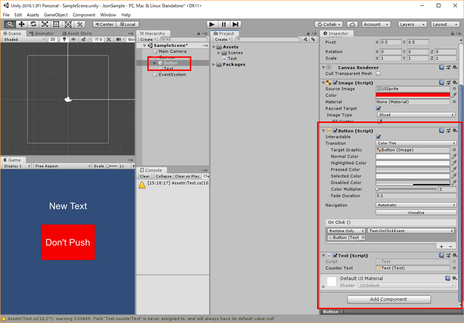This screenshot has height=323, width=464.
Task: Open Transition dropdown Color Tint
Action: pos(416,144)
